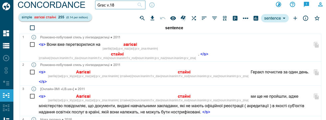Click the shuffle lines icon
This screenshot has width=326, height=120.
tap(194, 18)
